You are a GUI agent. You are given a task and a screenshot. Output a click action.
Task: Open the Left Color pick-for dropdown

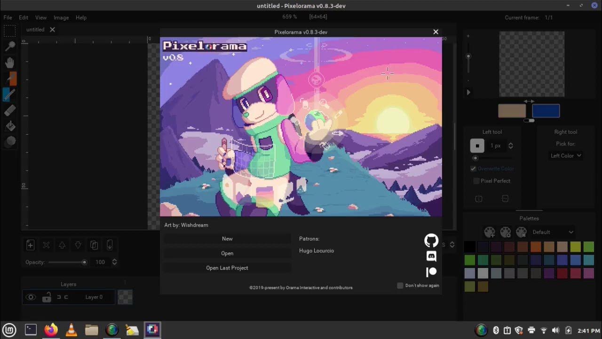click(566, 155)
